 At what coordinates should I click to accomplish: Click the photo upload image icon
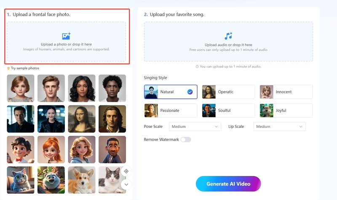(x=66, y=36)
